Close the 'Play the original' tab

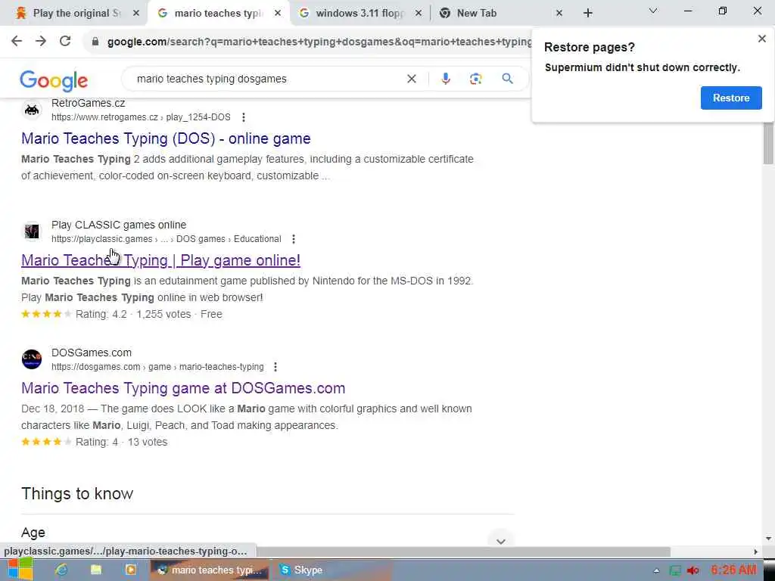[136, 14]
